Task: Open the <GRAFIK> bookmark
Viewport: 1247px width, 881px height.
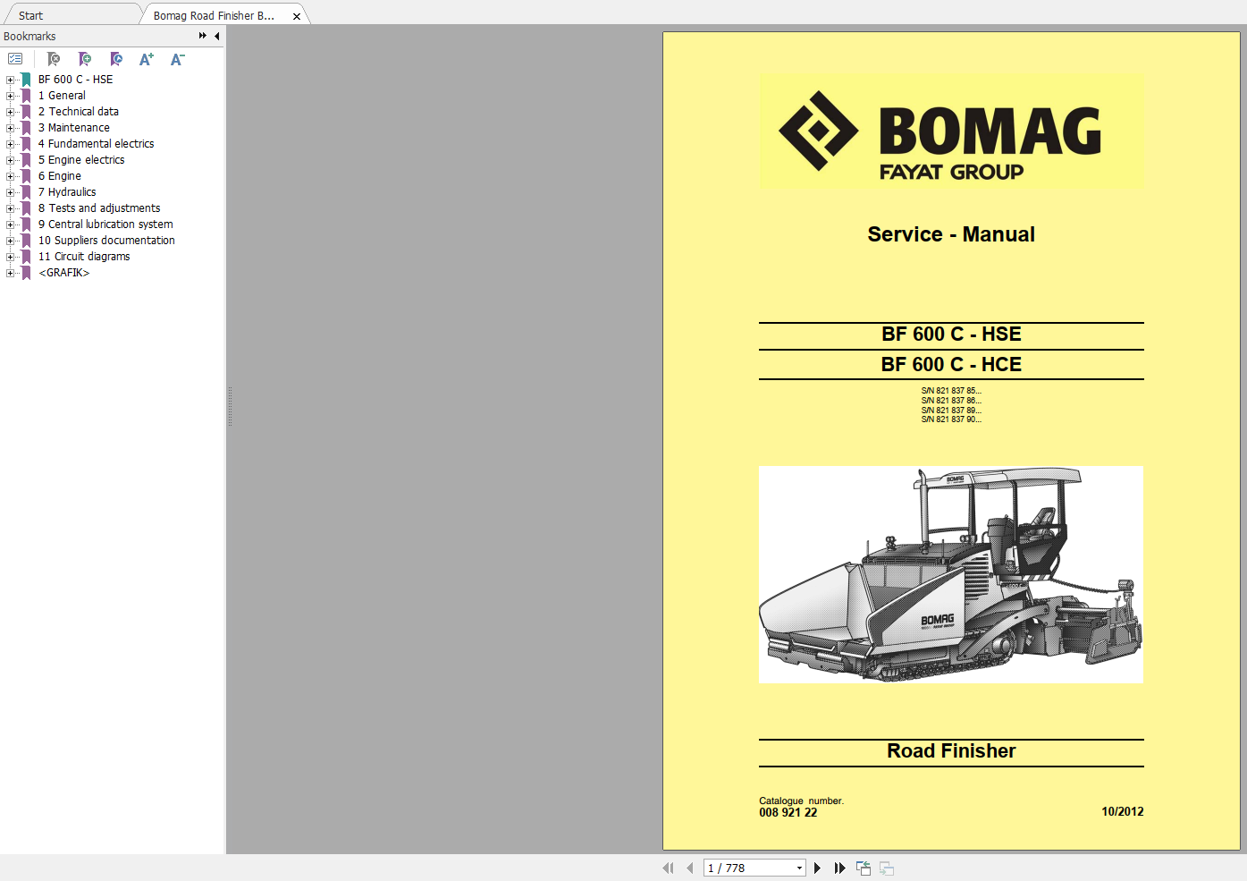Action: point(63,273)
